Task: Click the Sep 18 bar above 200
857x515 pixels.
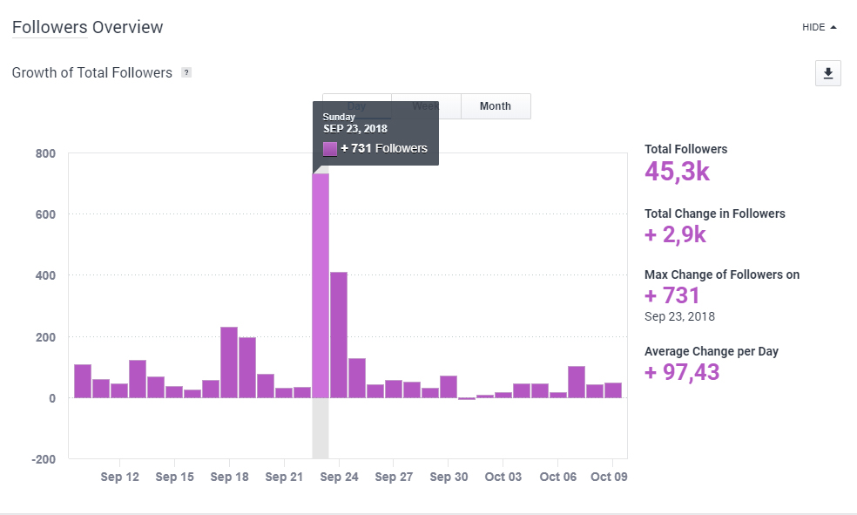Action: pyautogui.click(x=229, y=363)
